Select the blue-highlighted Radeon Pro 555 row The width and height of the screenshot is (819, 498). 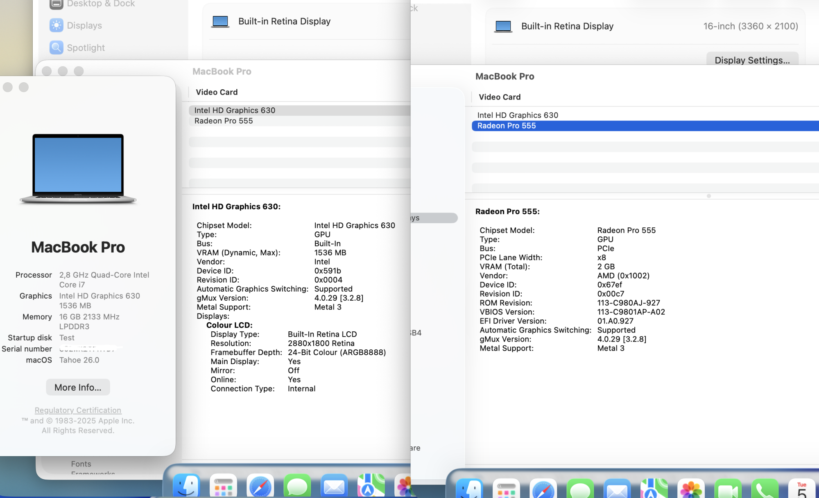tap(507, 126)
